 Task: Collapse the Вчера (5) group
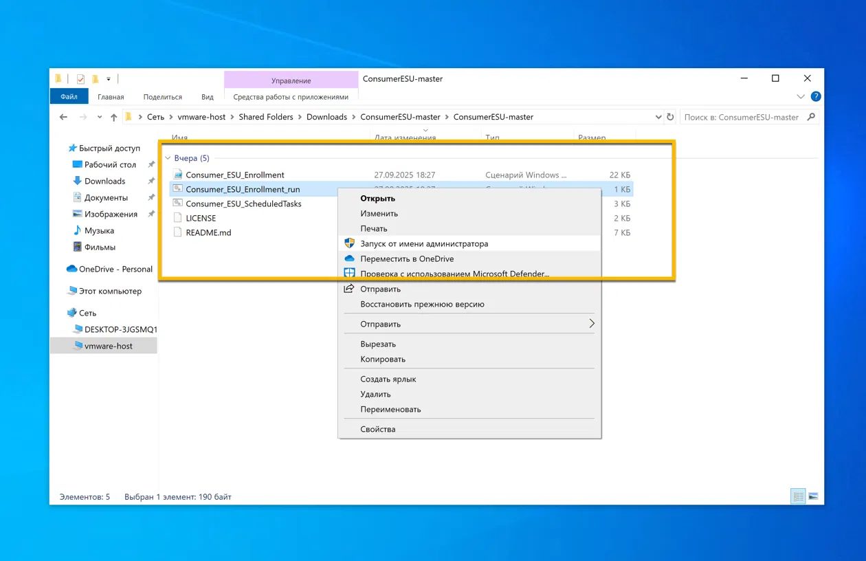coord(168,158)
